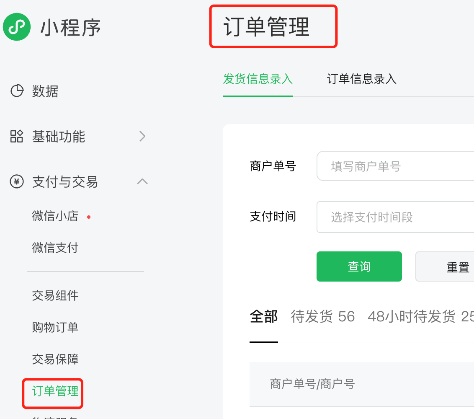Screen dimensions: 474x419
Task: Select the 48小时待发货 filter tab
Action: click(421, 317)
